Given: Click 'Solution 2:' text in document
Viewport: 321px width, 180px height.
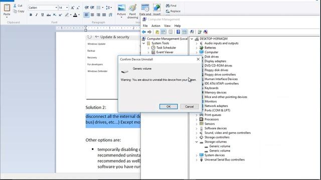Looking at the screenshot, I should pyautogui.click(x=96, y=107).
